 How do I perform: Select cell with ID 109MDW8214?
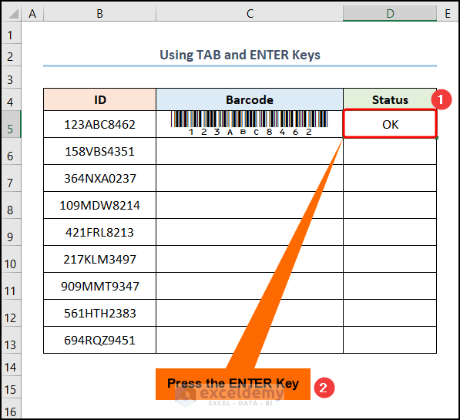click(99, 205)
